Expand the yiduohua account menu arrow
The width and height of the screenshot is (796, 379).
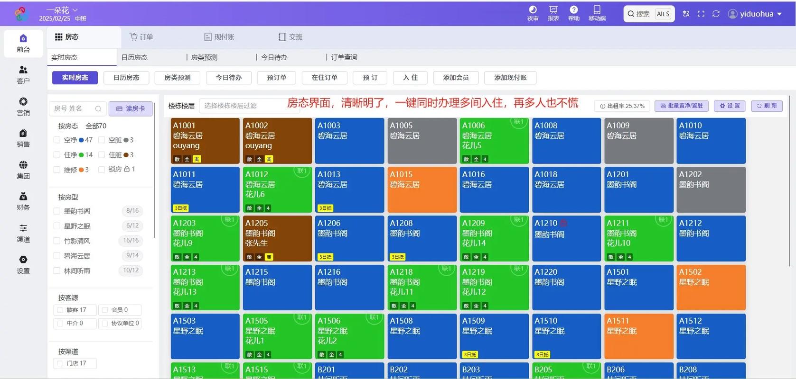coord(779,14)
